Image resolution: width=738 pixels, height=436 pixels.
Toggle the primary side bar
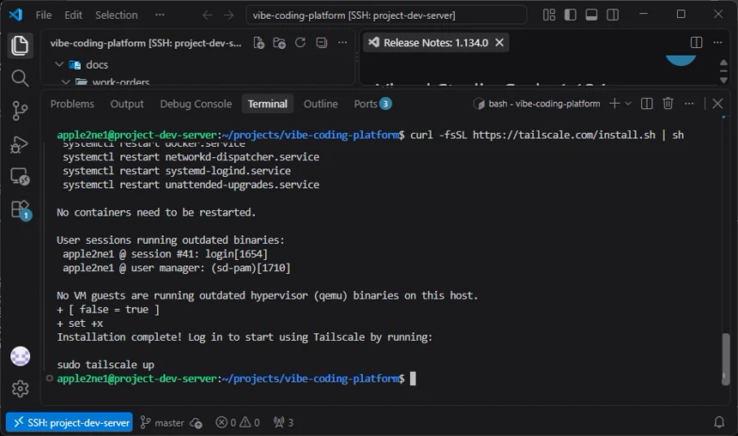570,15
